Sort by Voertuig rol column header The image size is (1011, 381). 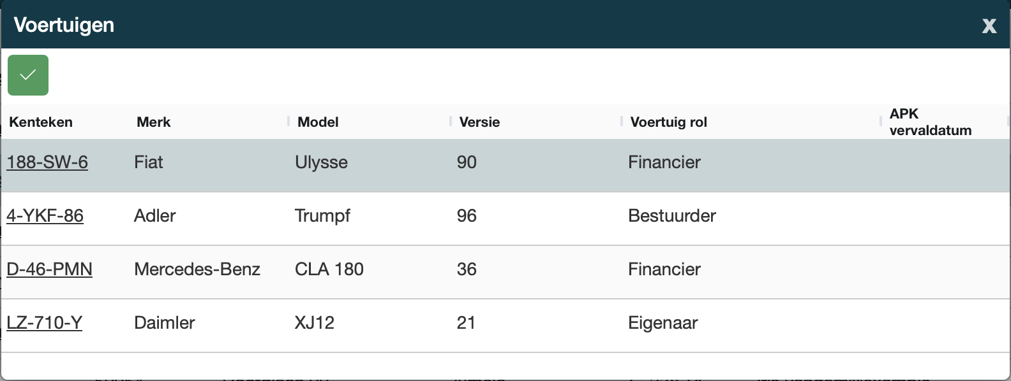tap(668, 122)
